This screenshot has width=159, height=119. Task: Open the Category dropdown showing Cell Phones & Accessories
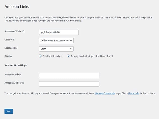coord(56,41)
